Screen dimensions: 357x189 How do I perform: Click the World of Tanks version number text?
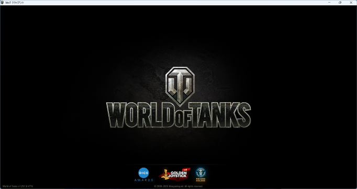[x=18, y=186]
